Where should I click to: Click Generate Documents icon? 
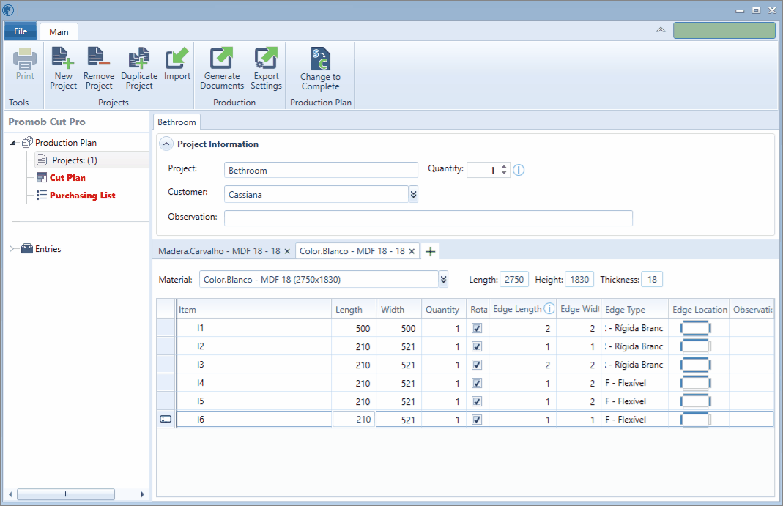click(222, 57)
